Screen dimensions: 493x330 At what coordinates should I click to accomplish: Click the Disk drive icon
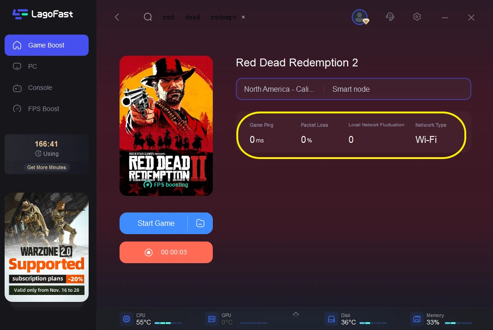point(331,319)
